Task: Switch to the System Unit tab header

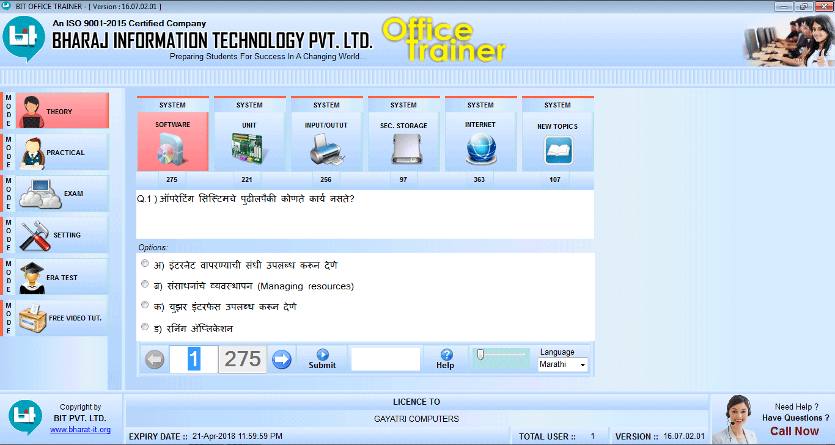Action: coord(249,105)
